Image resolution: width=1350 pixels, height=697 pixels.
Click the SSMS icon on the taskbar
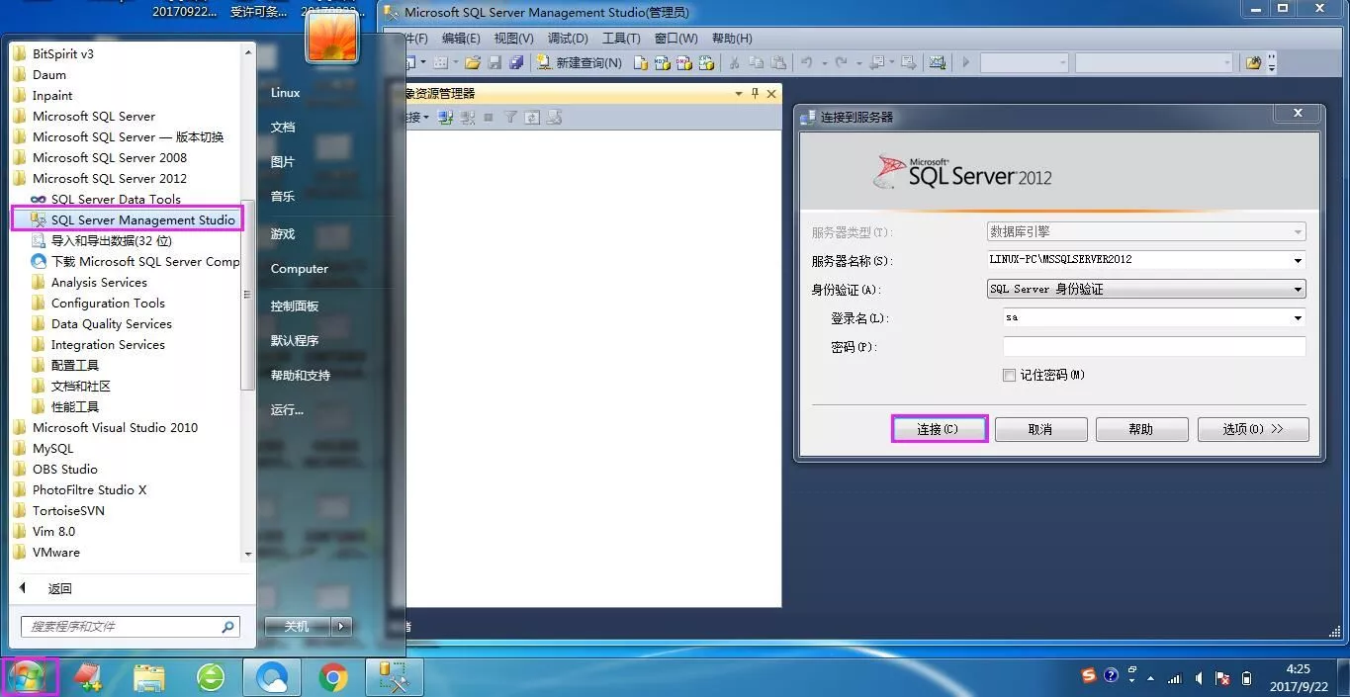[395, 677]
